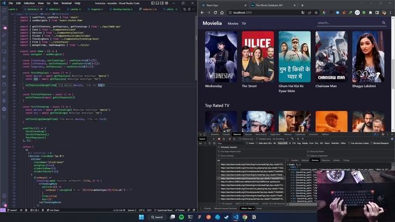Open the Search view in VS Code activity bar

tap(4, 18)
